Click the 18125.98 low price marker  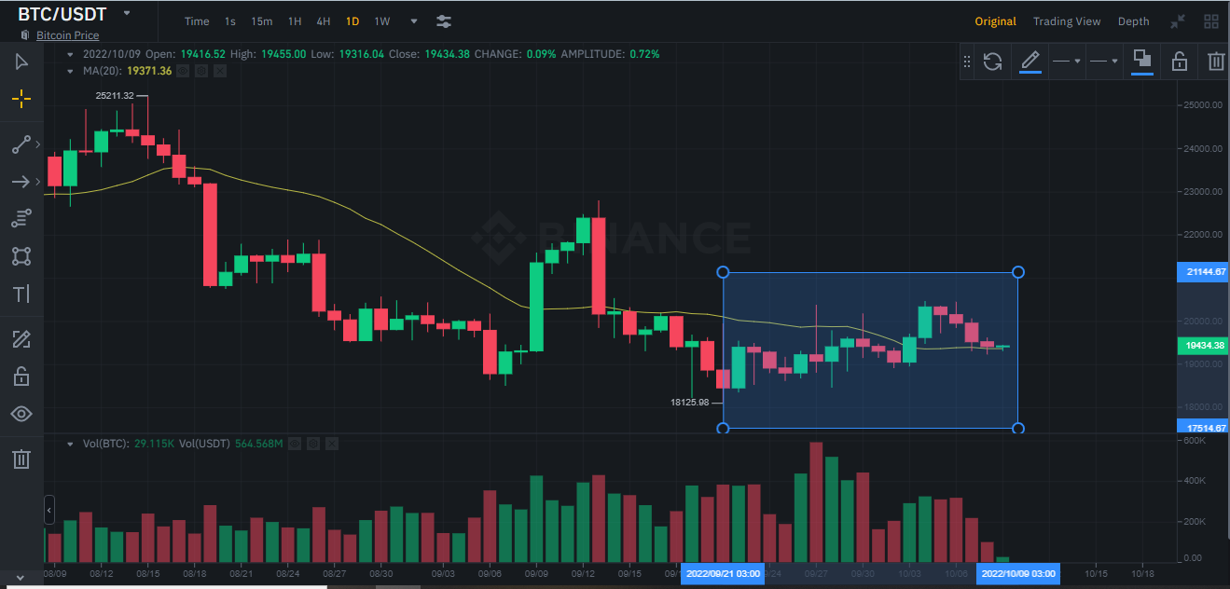[x=690, y=403]
